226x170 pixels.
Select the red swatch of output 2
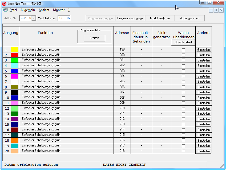[x=15, y=55]
